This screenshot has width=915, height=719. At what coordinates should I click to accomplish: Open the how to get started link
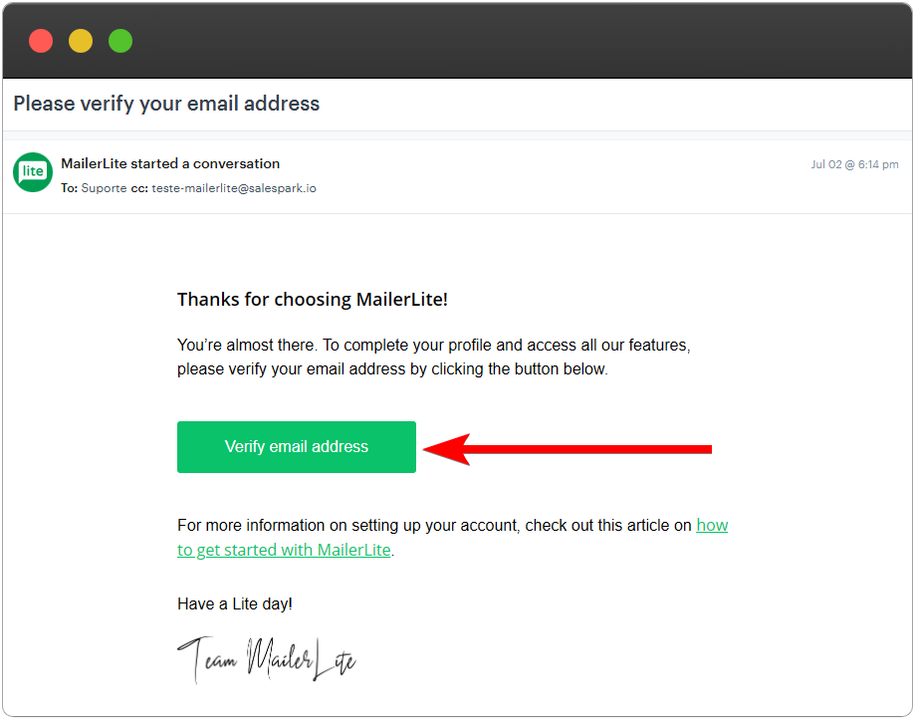point(285,550)
